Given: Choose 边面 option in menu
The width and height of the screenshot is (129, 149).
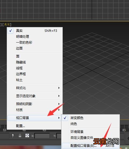Looking at the screenshot, I should point(35,48).
